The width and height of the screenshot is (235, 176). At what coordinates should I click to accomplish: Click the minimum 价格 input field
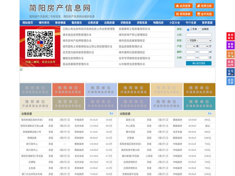click(191, 58)
